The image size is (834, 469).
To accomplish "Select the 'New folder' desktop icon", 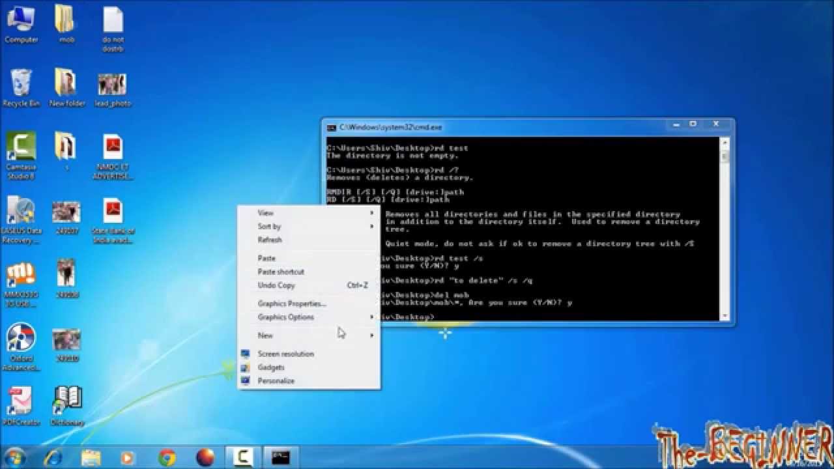I will click(x=66, y=88).
